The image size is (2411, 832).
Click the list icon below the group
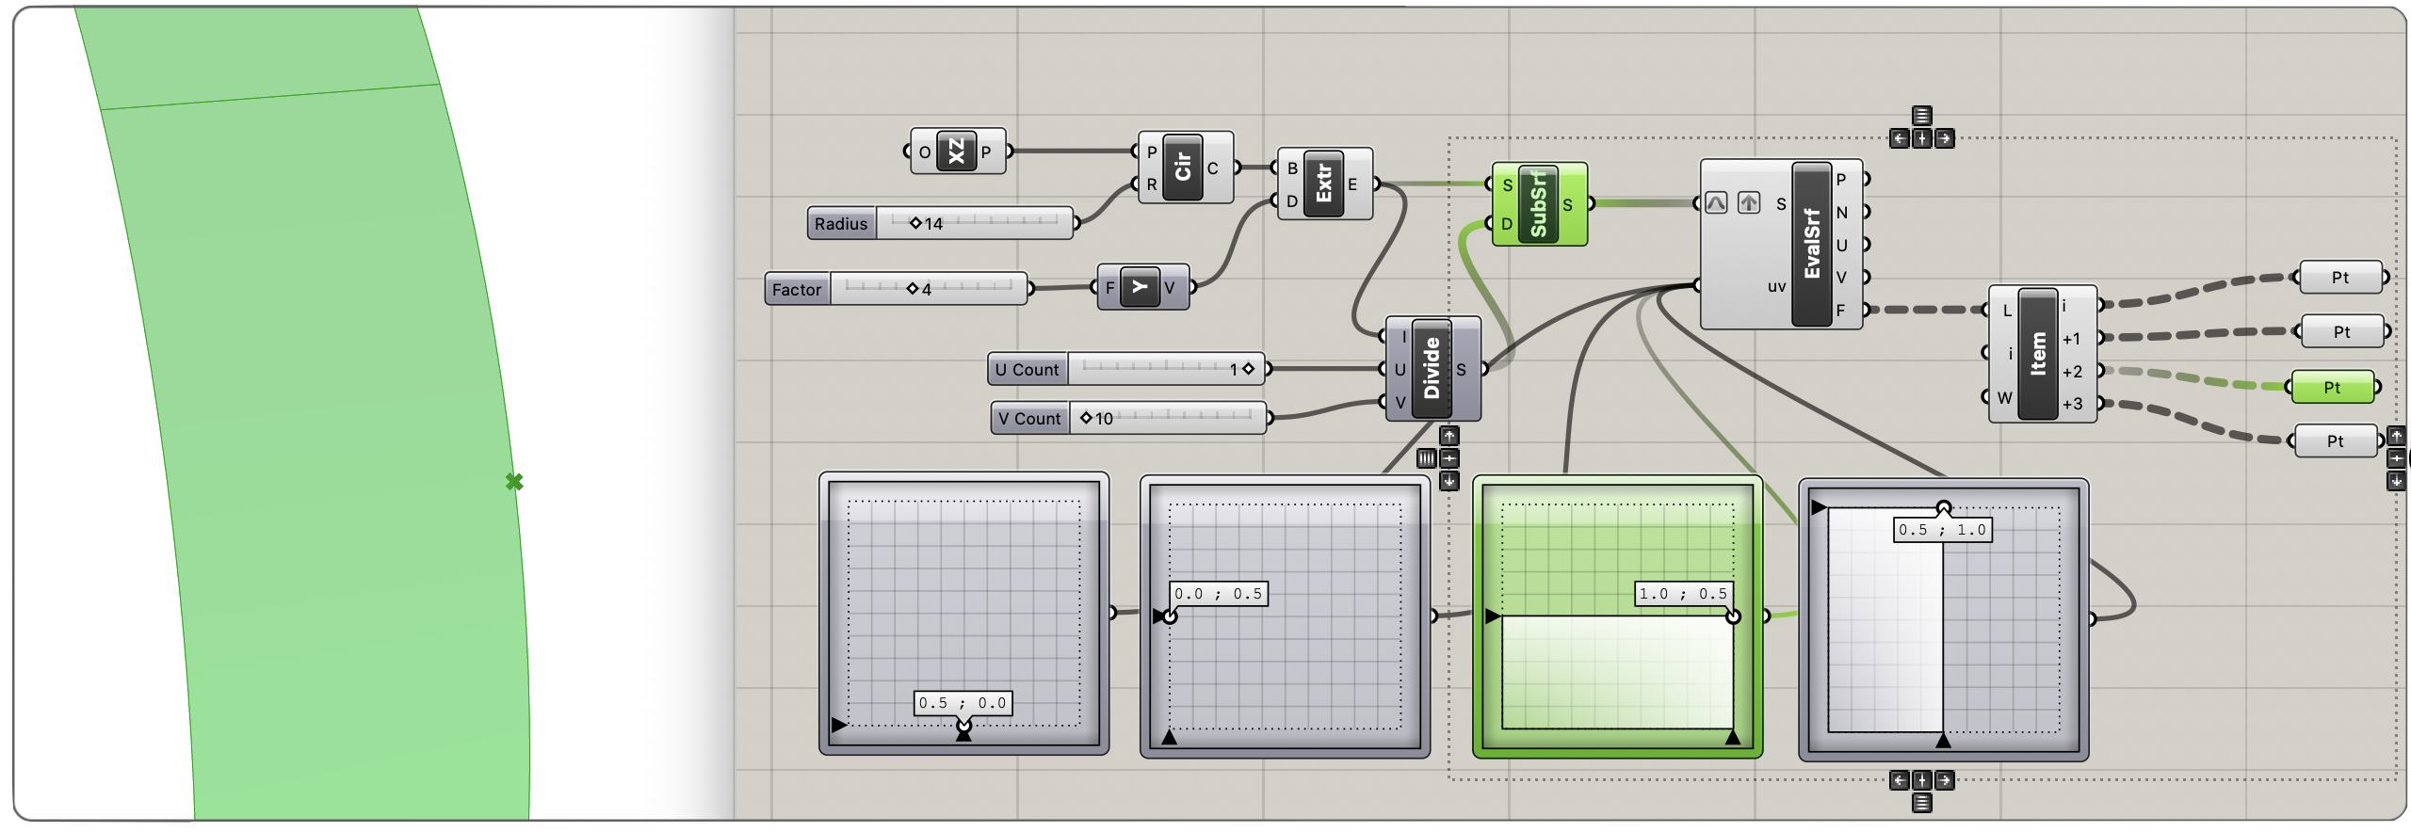pos(1922,803)
